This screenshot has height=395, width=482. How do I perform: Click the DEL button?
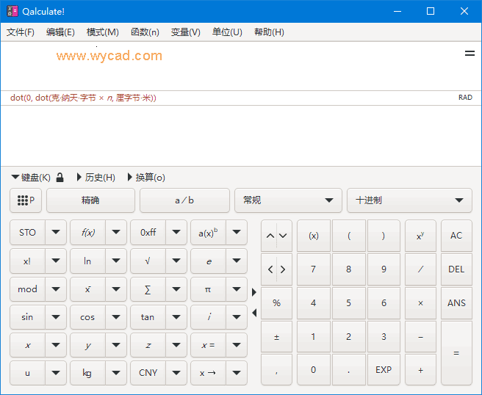(x=456, y=269)
